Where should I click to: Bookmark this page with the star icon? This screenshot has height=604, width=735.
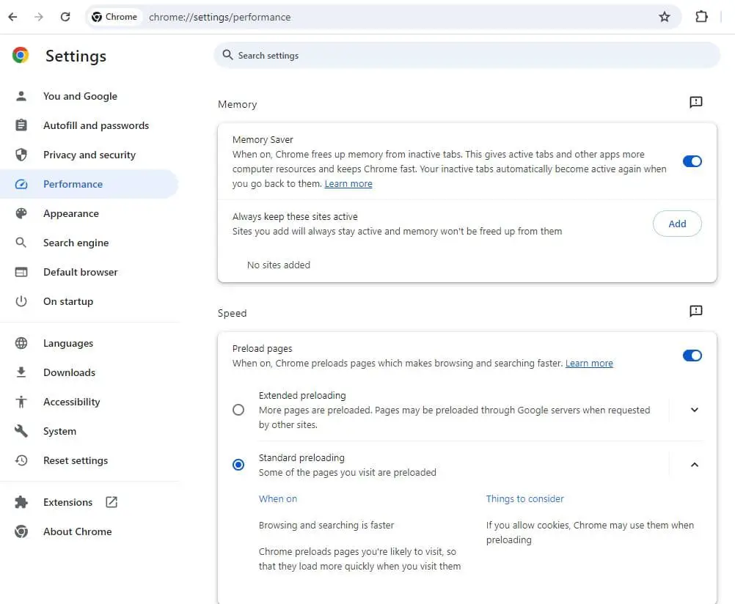[665, 17]
